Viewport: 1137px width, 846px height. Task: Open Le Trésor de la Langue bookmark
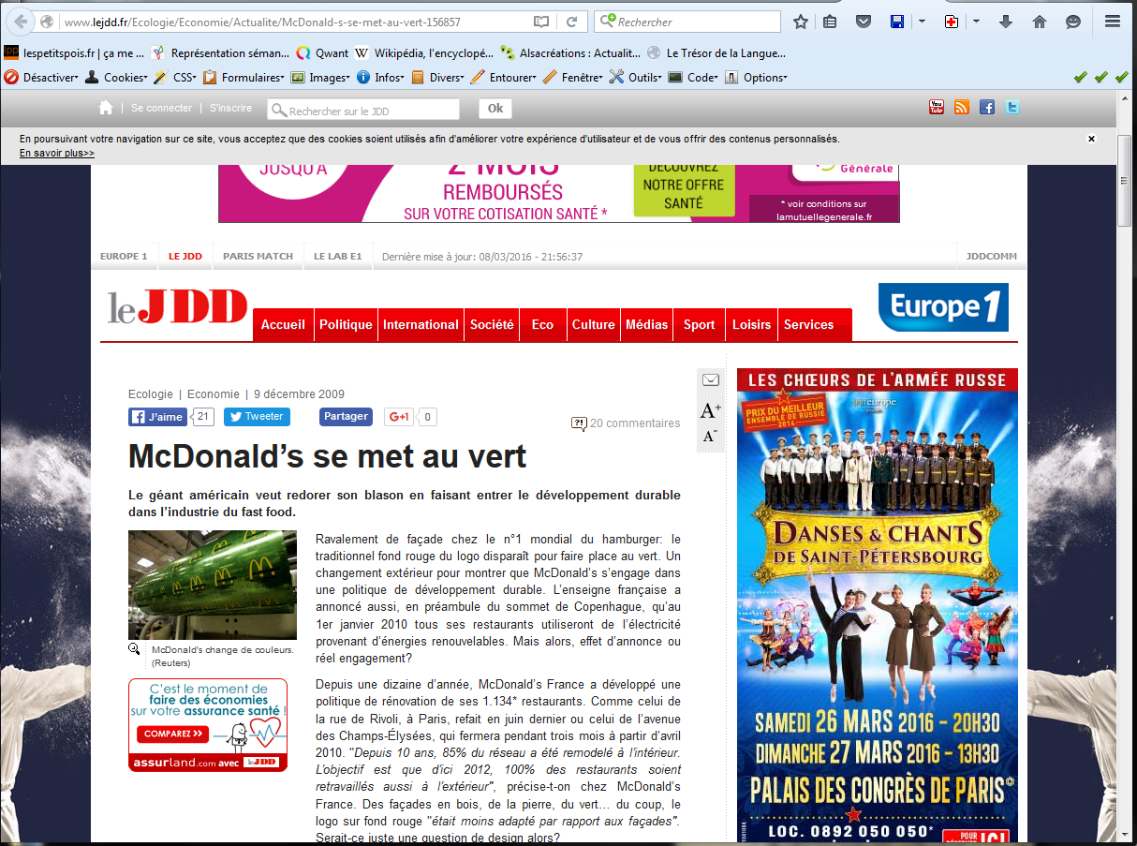tap(716, 53)
